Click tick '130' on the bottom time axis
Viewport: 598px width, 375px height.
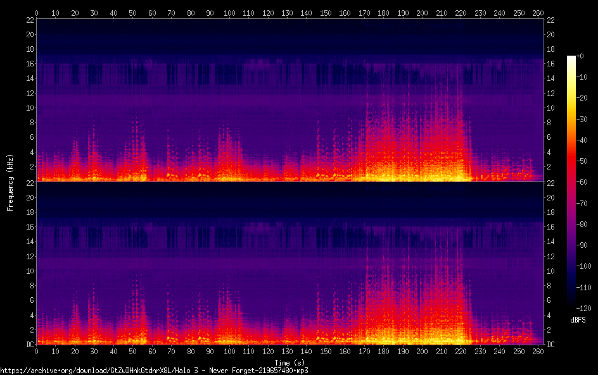[287, 352]
